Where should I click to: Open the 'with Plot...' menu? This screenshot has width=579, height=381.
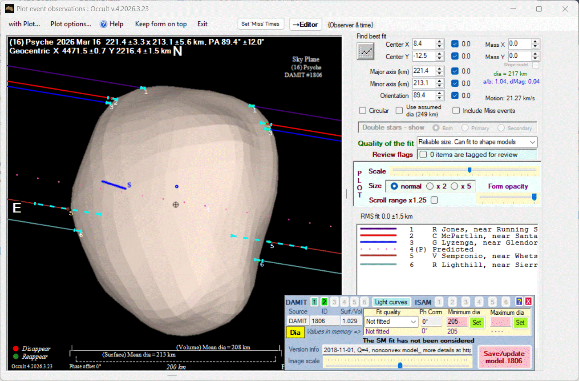pyautogui.click(x=24, y=24)
